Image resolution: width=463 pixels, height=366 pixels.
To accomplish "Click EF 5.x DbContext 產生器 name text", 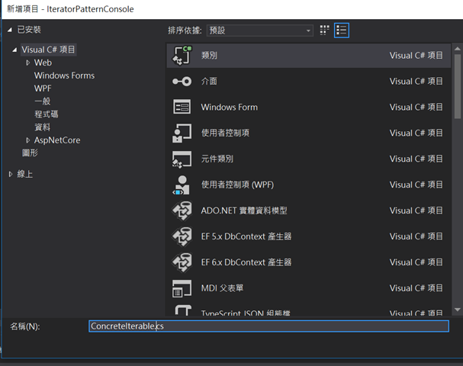I will pos(246,236).
